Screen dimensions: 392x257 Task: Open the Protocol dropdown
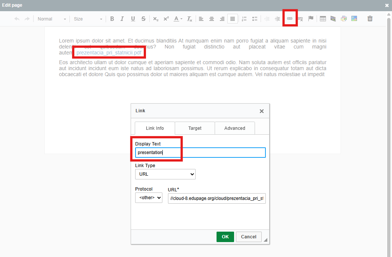[x=149, y=198]
